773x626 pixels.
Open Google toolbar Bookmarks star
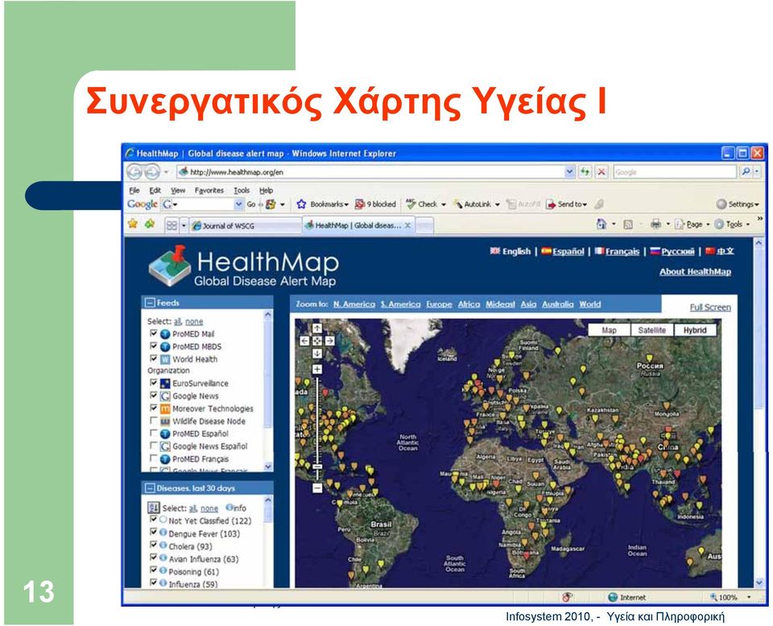click(x=301, y=204)
